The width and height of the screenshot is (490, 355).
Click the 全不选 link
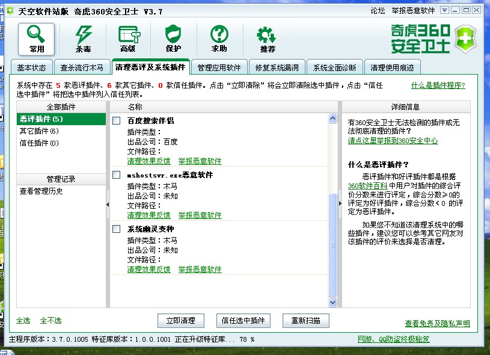(51, 321)
